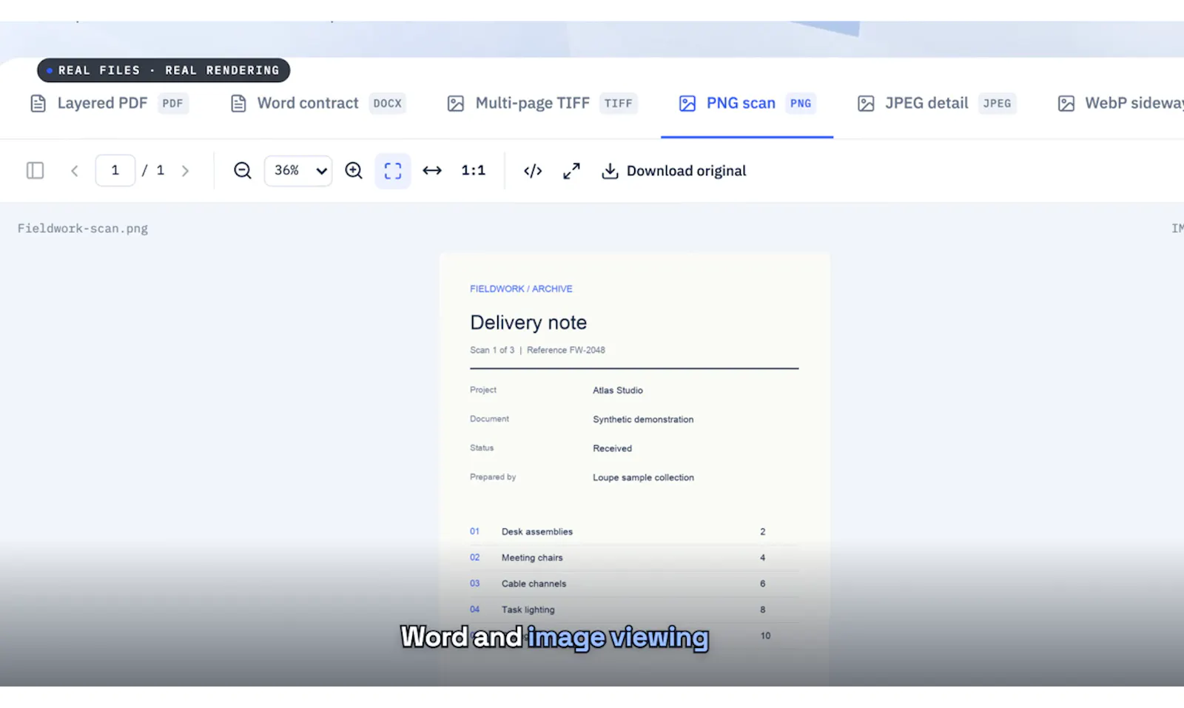Zoom out with the minus magnifier
The image size is (1184, 708).
click(243, 171)
